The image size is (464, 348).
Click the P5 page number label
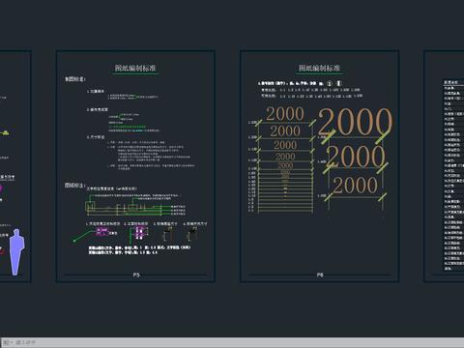point(136,275)
